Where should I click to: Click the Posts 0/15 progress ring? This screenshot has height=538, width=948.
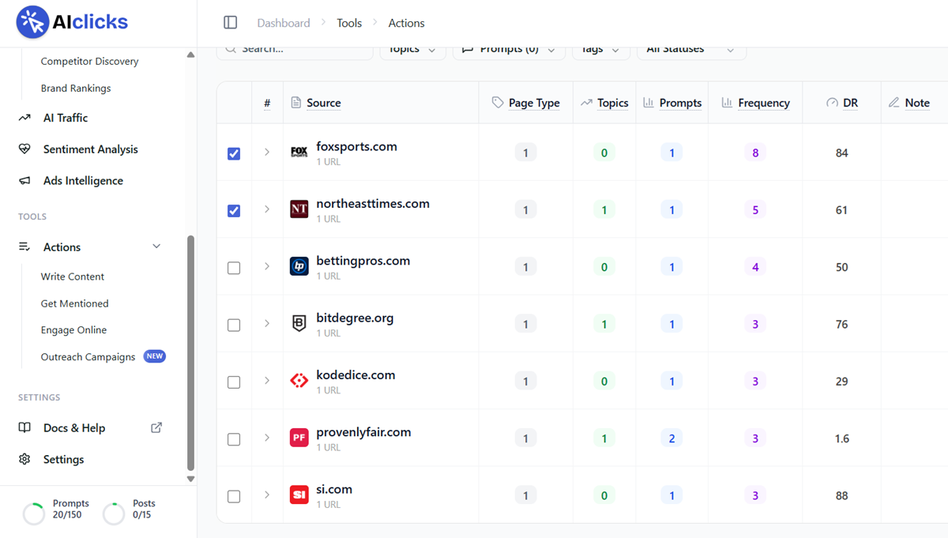pos(114,514)
